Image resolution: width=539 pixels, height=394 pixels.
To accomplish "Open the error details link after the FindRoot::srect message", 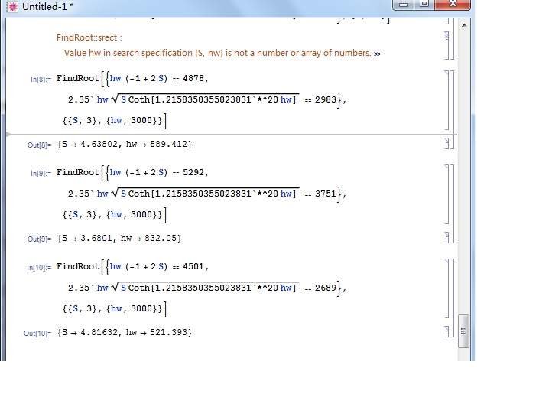I will (378, 54).
